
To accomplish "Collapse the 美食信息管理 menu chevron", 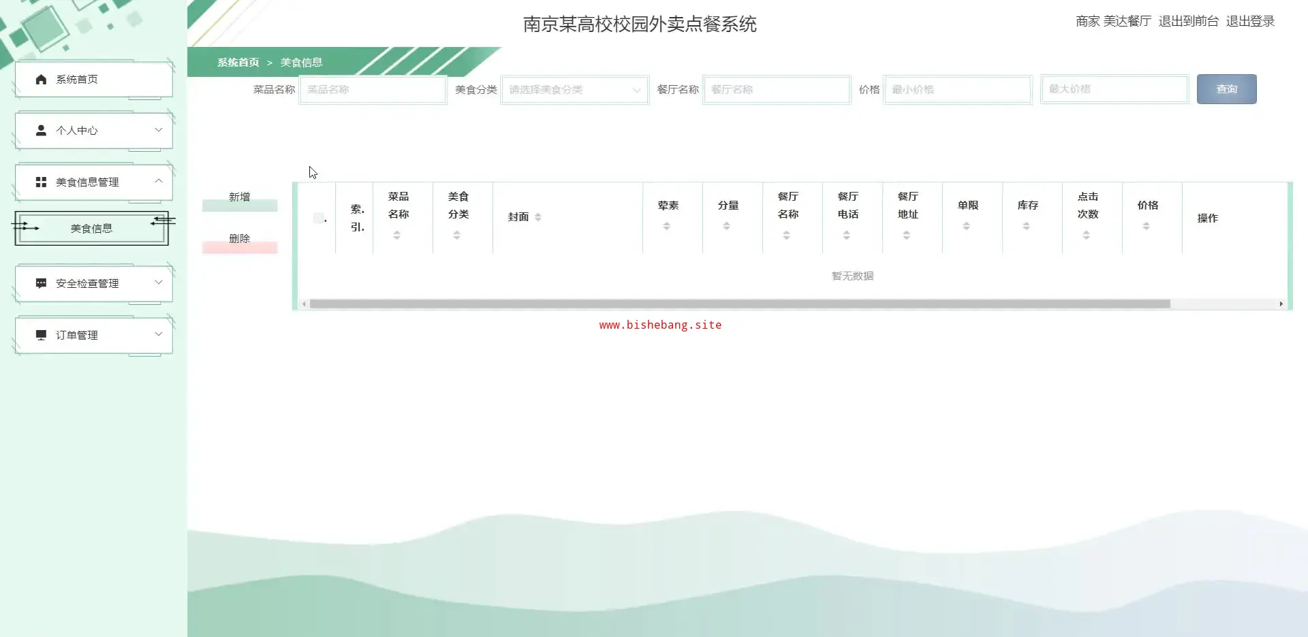I will pos(158,181).
